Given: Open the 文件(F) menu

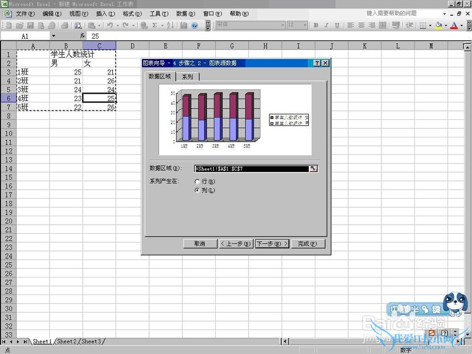Looking at the screenshot, I should [x=25, y=14].
